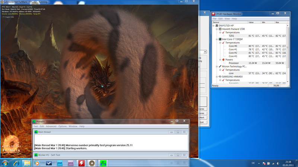Click HWMonitor scrollbar down arrow
Screen dimensions: 298x167
(x=288, y=82)
